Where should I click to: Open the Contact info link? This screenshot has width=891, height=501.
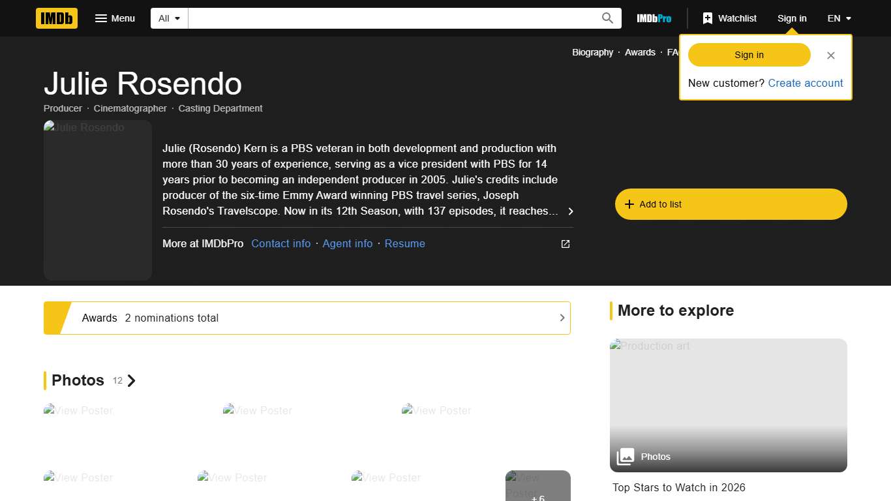(280, 243)
